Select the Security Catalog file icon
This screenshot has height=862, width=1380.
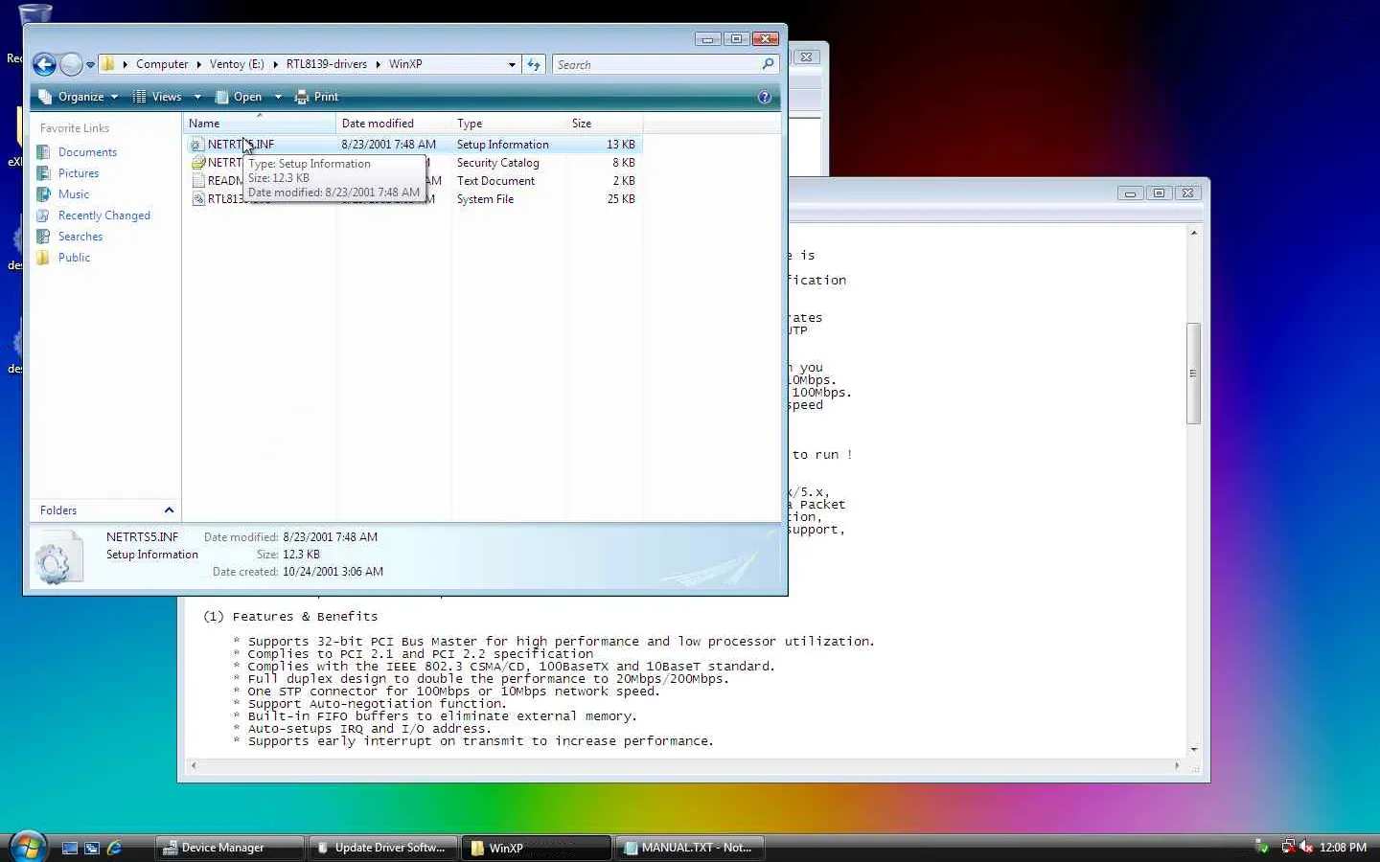198,163
